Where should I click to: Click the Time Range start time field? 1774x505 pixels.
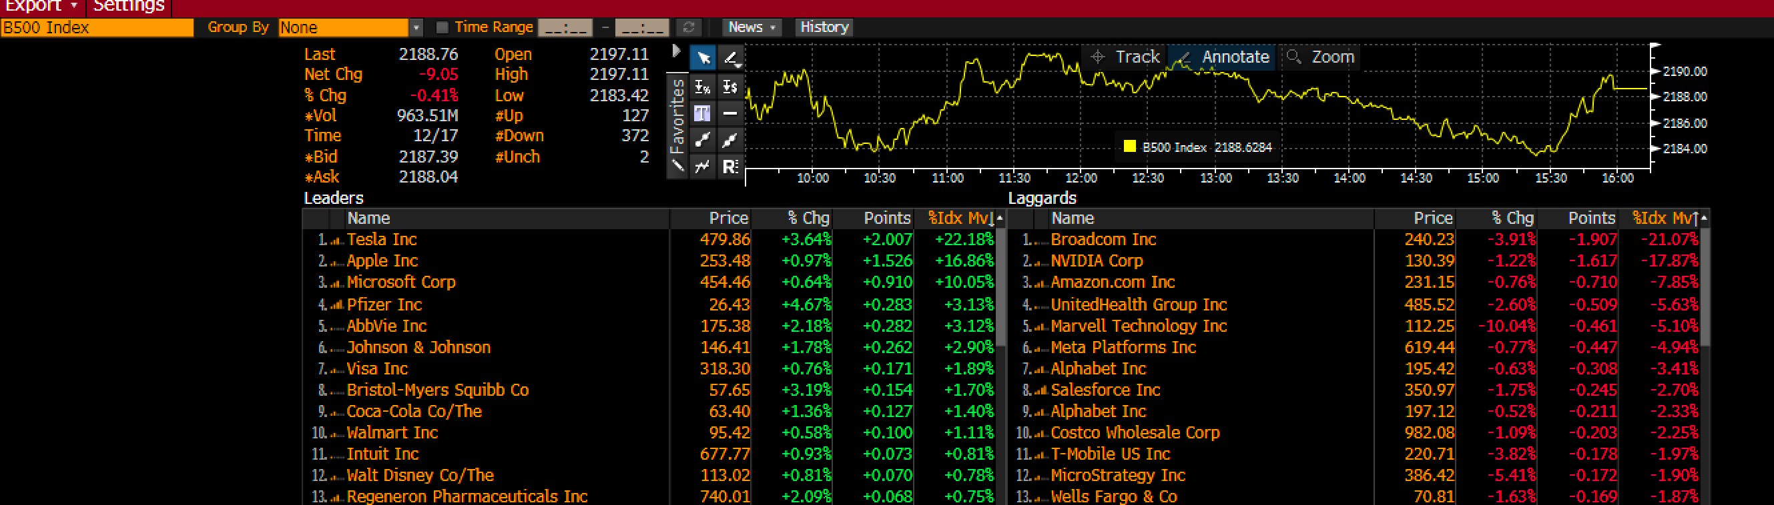click(x=565, y=27)
